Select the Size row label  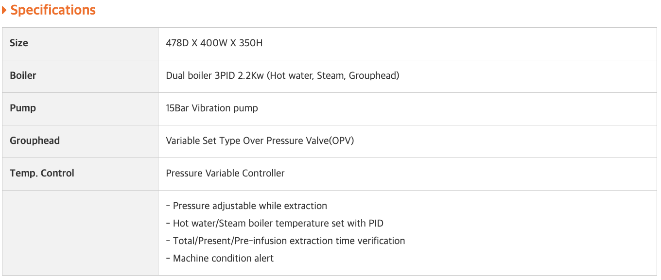click(x=19, y=43)
